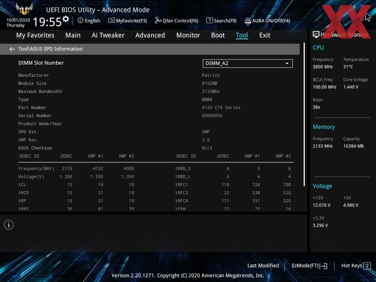Image resolution: width=376 pixels, height=282 pixels.
Task: Switch to the Monitor tab
Action: pyautogui.click(x=188, y=35)
